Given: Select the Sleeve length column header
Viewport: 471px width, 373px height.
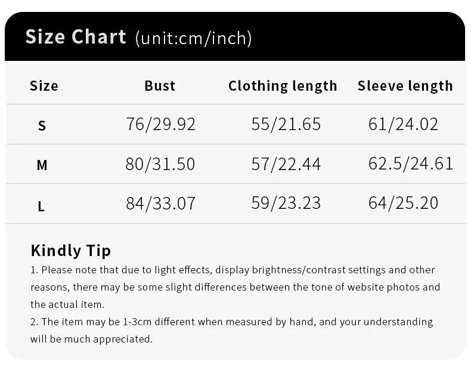Looking at the screenshot, I should point(405,86).
